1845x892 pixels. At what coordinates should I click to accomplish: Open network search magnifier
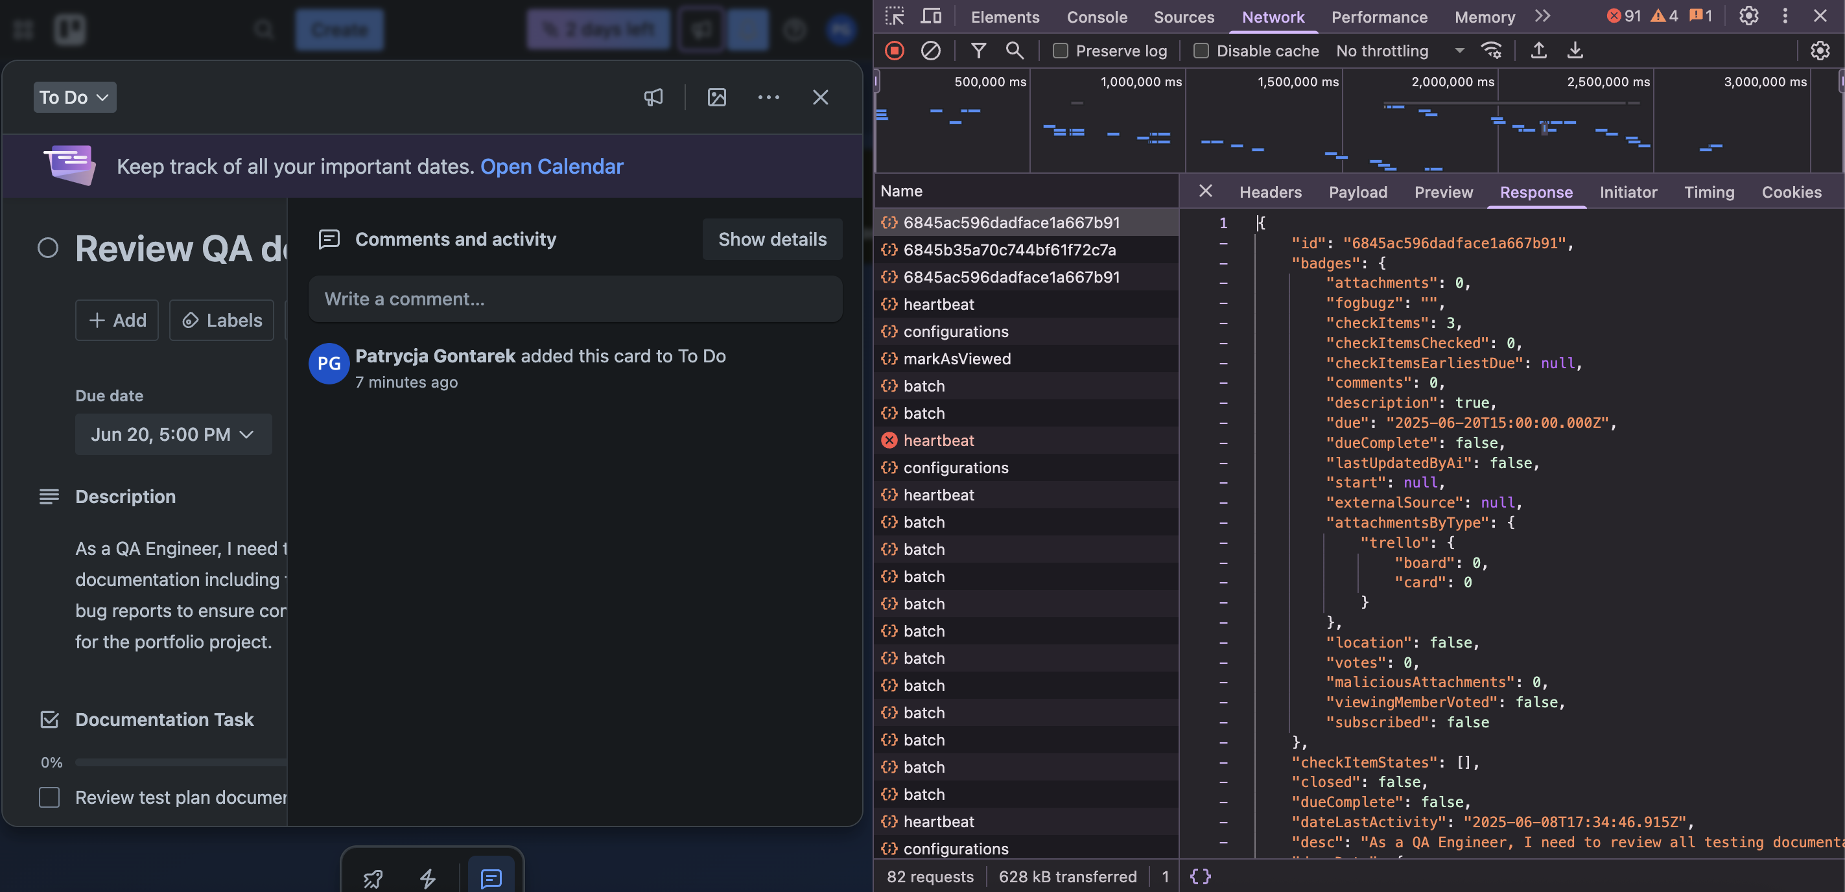click(1014, 51)
